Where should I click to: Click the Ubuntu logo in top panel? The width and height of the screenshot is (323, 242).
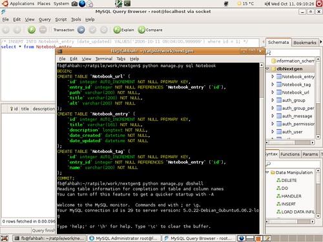pyautogui.click(x=5, y=3)
